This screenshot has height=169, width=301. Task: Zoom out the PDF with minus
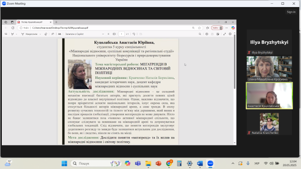coord(103,34)
